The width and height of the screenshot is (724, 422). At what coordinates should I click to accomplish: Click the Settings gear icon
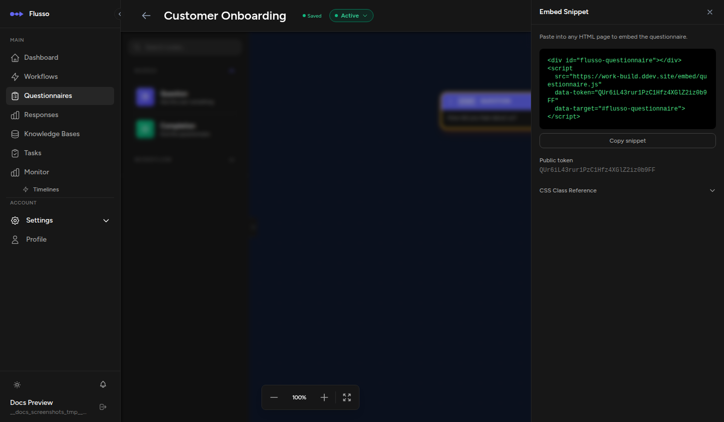(15, 221)
